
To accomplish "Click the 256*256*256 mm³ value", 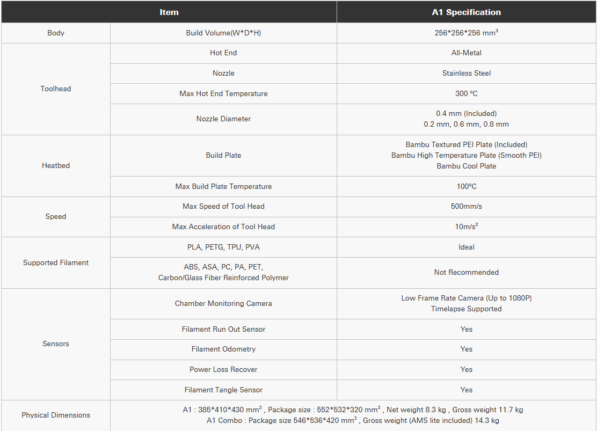I will pyautogui.click(x=467, y=33).
